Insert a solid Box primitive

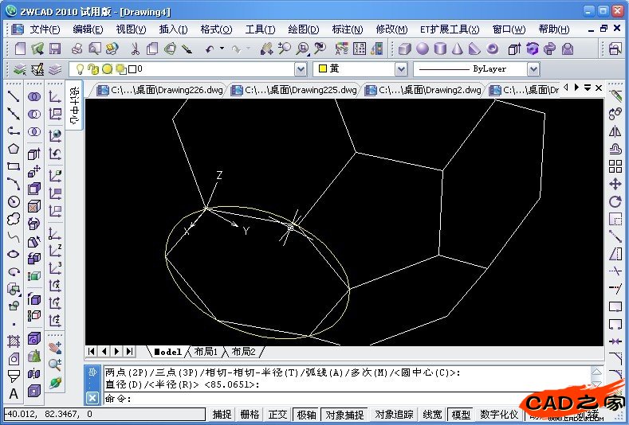(x=405, y=49)
